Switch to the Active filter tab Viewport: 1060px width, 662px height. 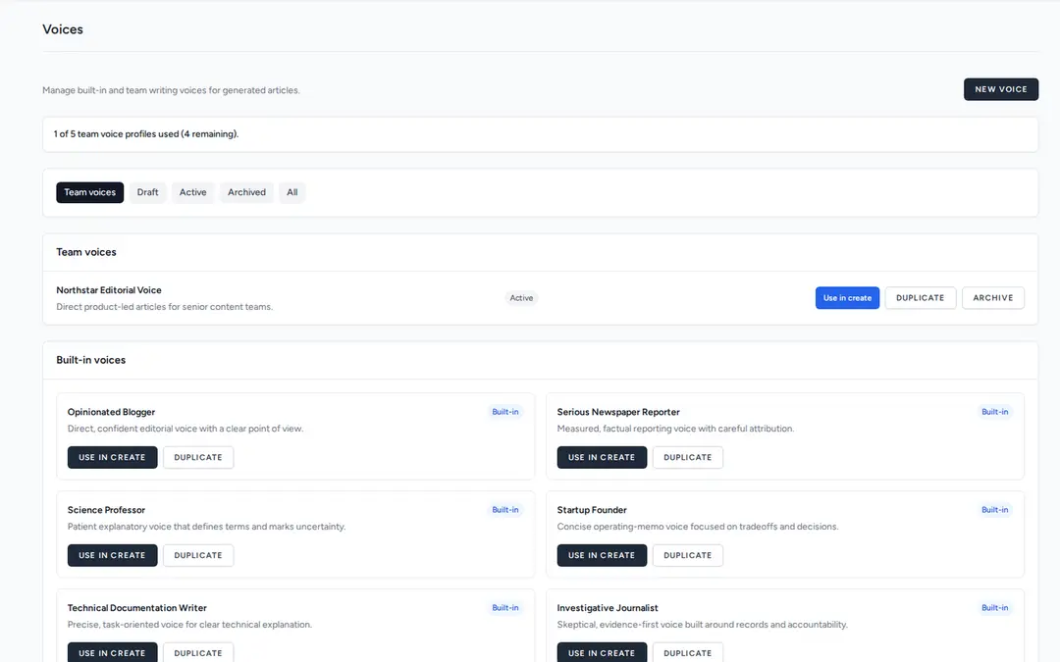(192, 192)
